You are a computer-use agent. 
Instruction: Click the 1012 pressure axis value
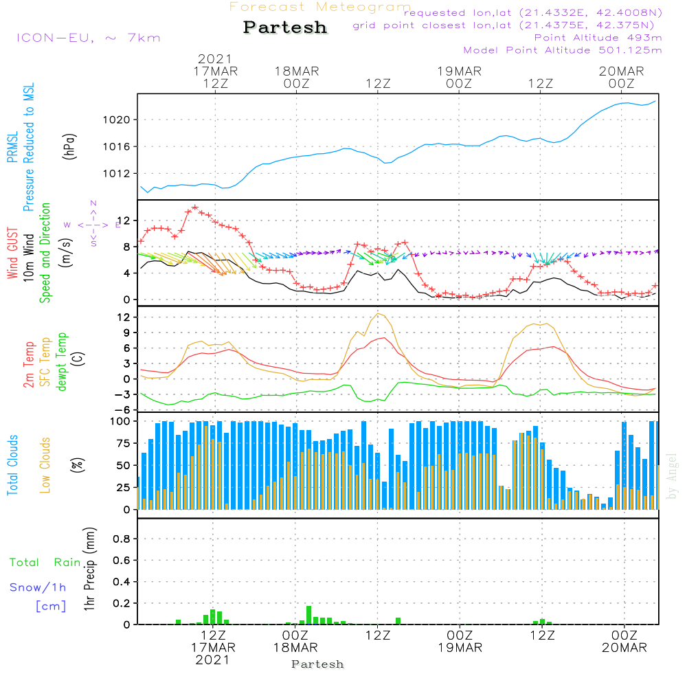[x=117, y=174]
